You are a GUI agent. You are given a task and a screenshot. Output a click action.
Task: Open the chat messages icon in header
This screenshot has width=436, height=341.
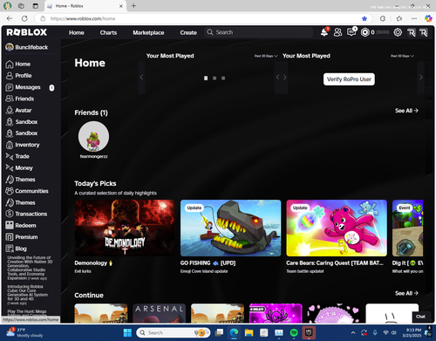click(351, 32)
